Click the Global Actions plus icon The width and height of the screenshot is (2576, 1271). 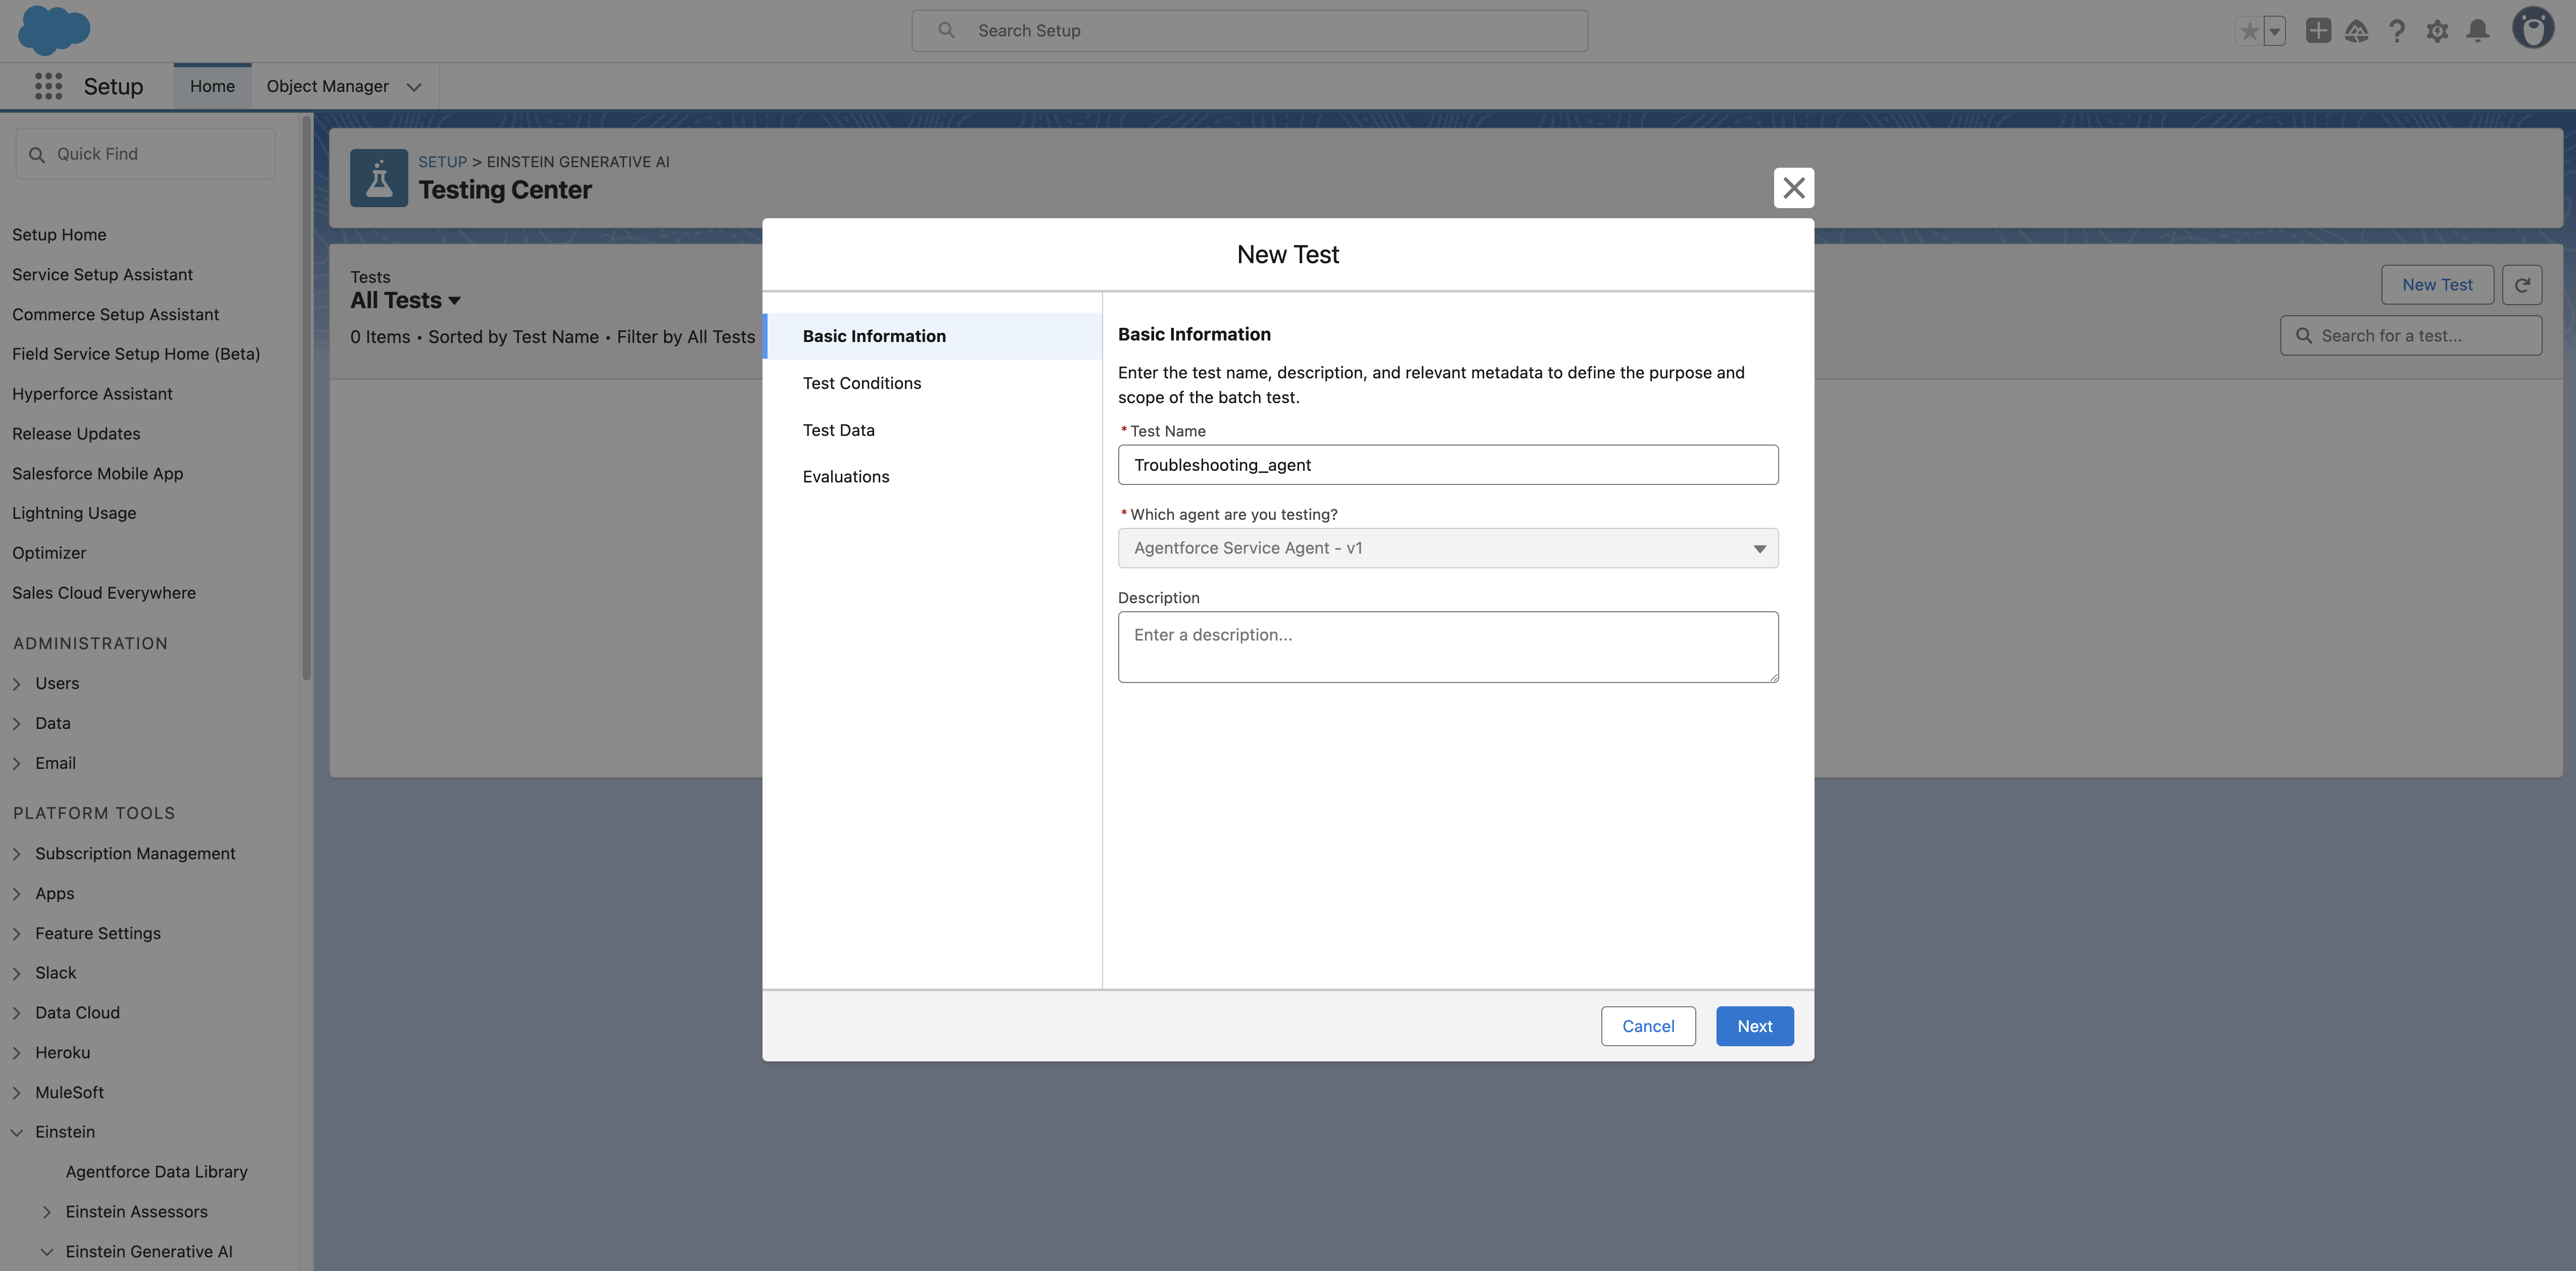[x=2318, y=31]
